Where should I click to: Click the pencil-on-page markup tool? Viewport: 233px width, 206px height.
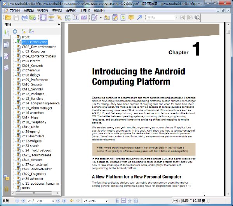94,17
